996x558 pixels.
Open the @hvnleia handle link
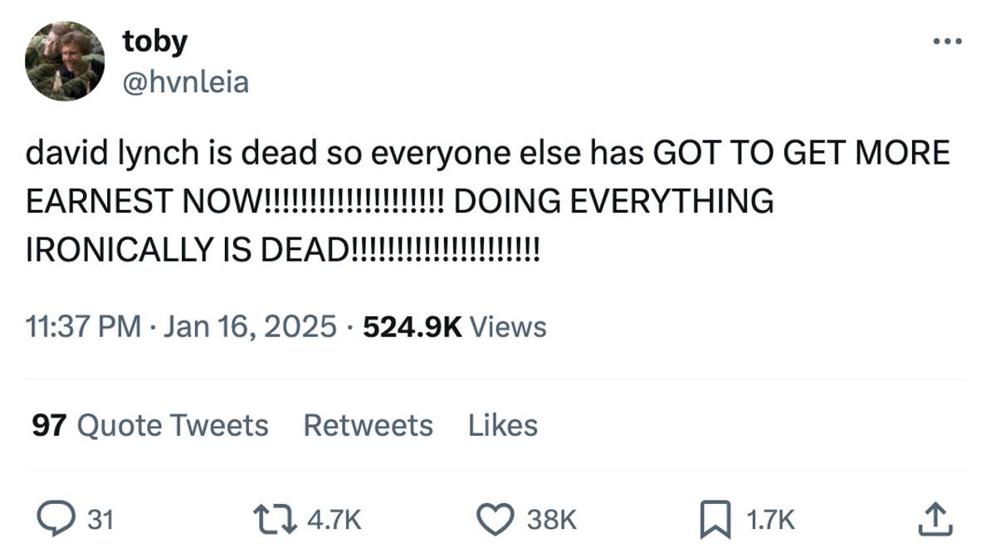[x=185, y=81]
